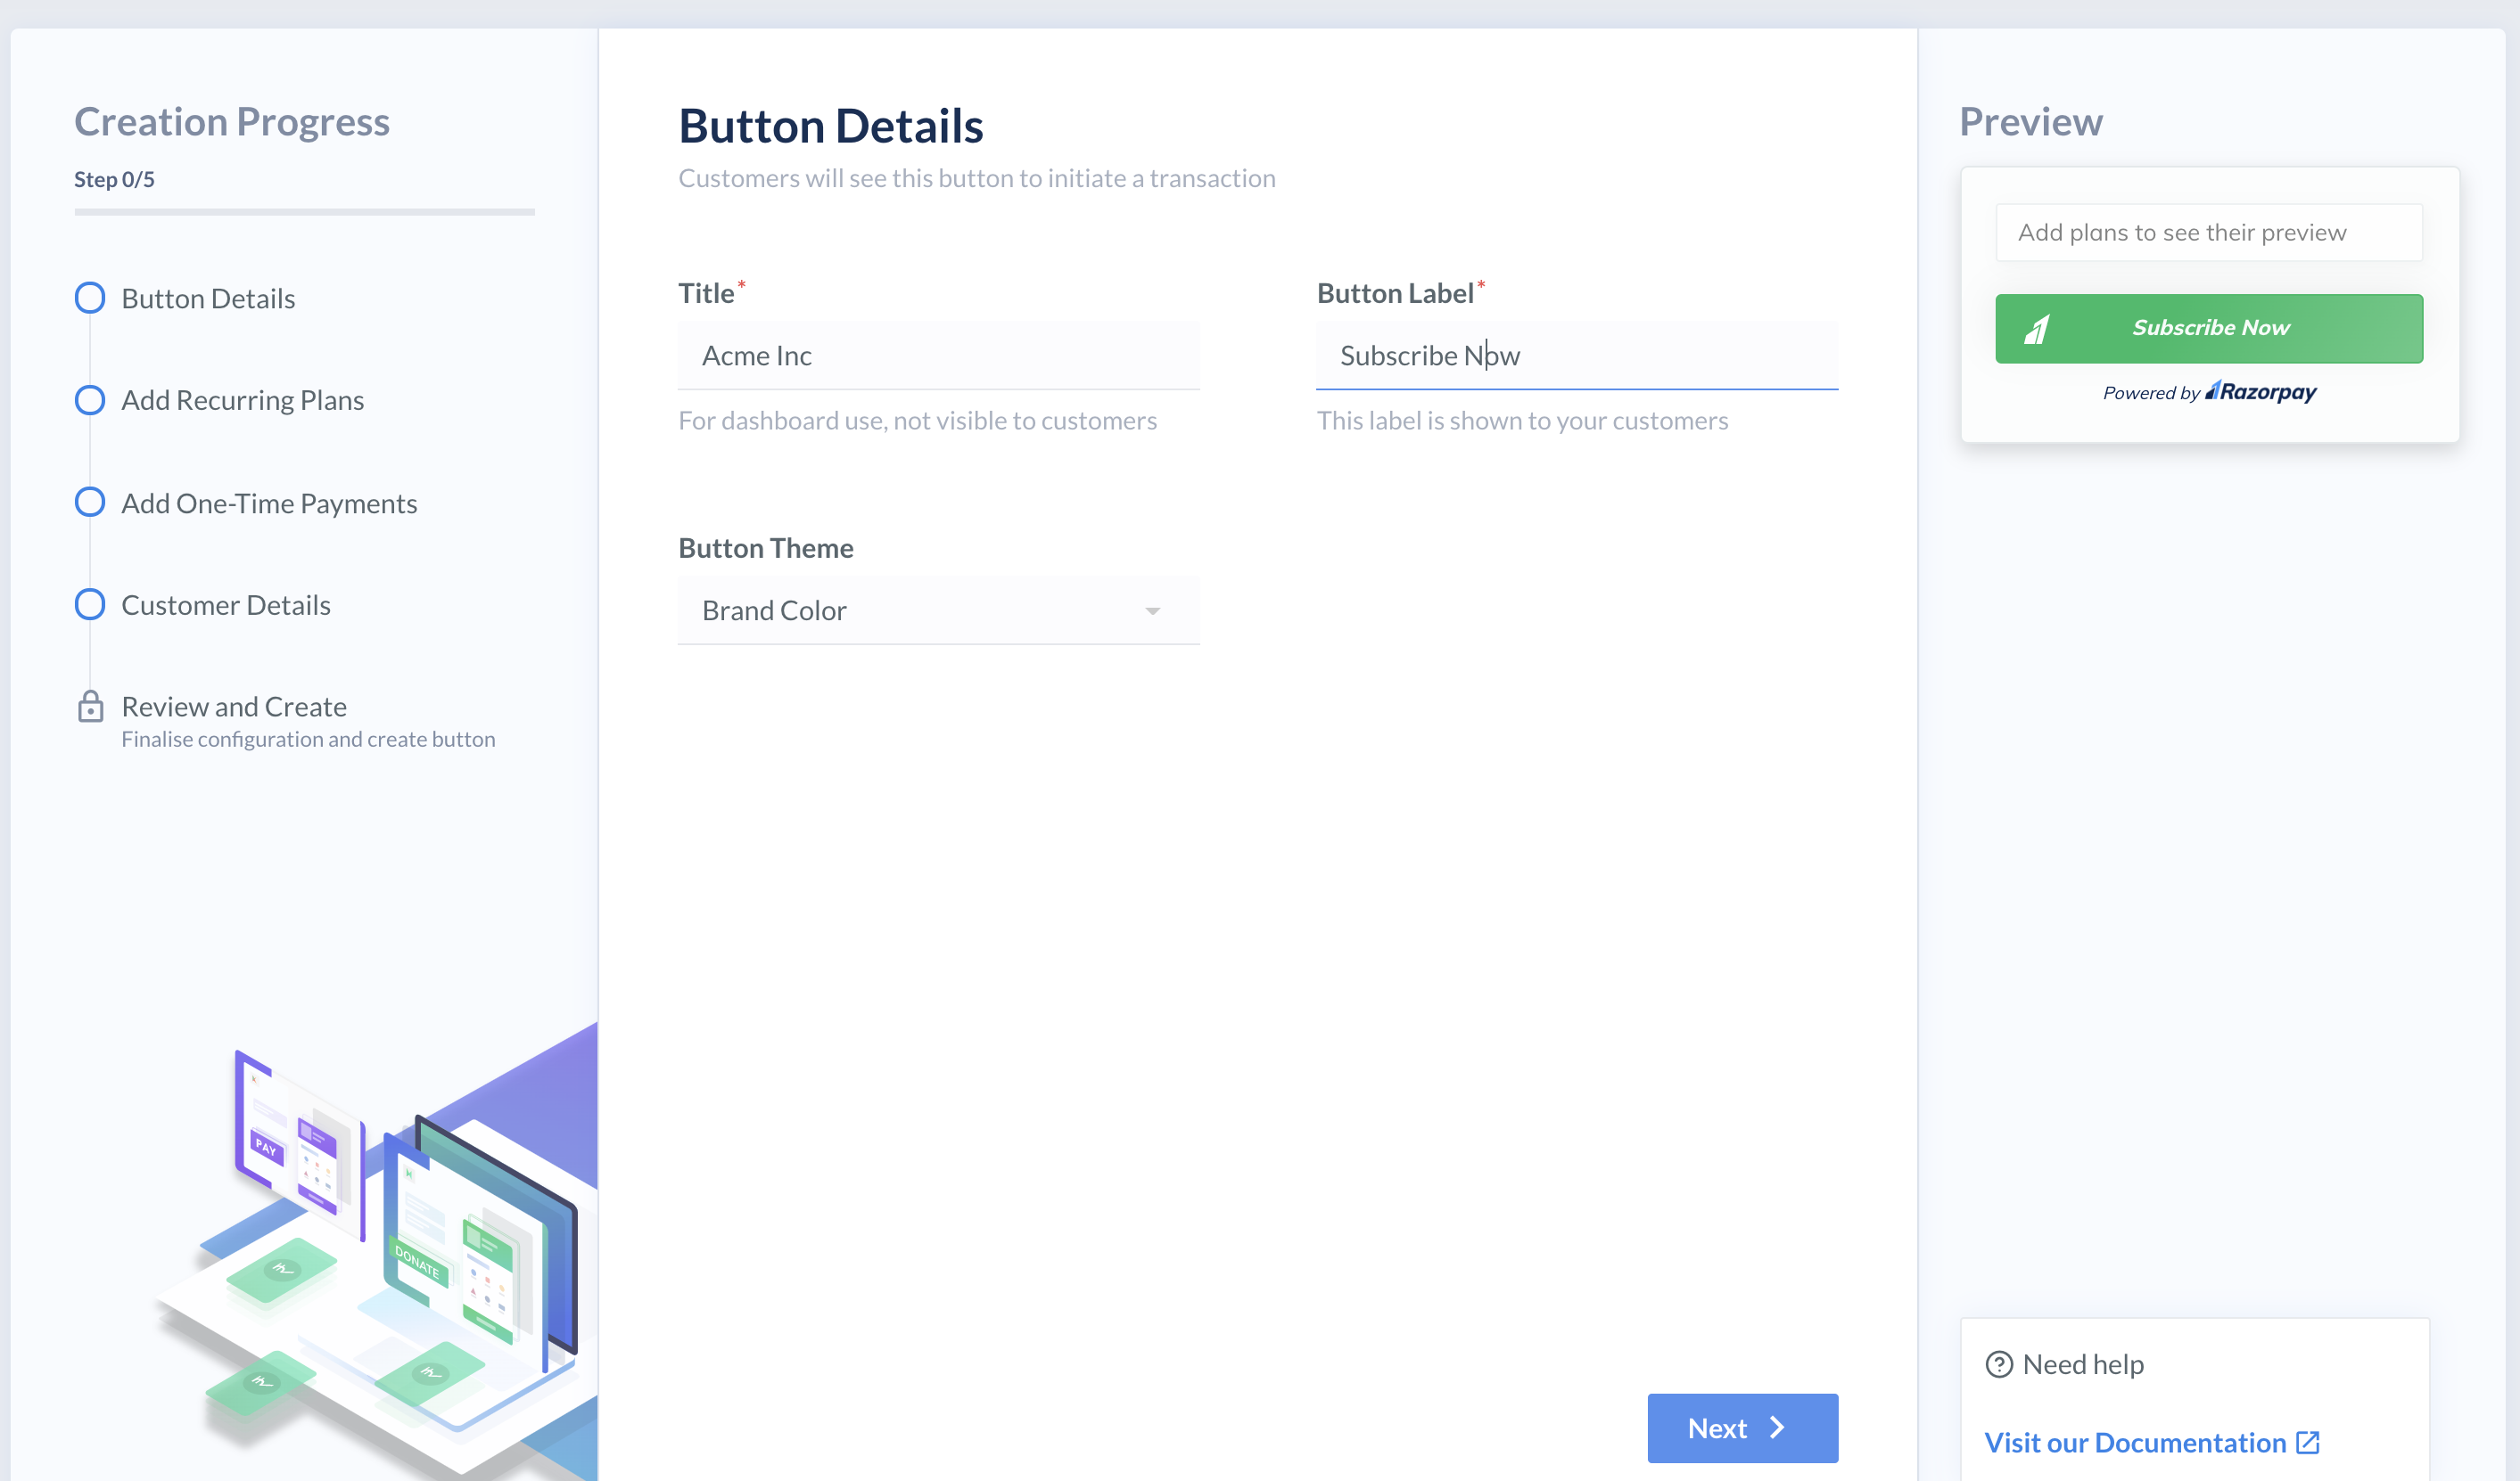Go to Review and Create step

point(234,707)
